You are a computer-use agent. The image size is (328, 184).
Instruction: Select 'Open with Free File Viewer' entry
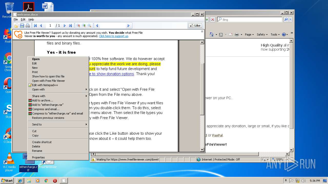(x=58, y=81)
